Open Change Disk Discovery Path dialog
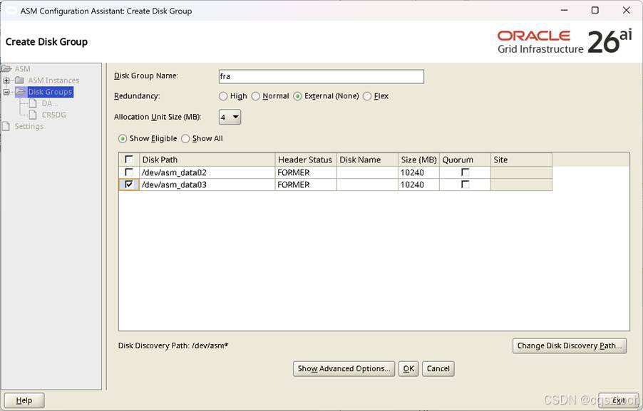Viewport: 643px width, 411px height. coord(570,346)
